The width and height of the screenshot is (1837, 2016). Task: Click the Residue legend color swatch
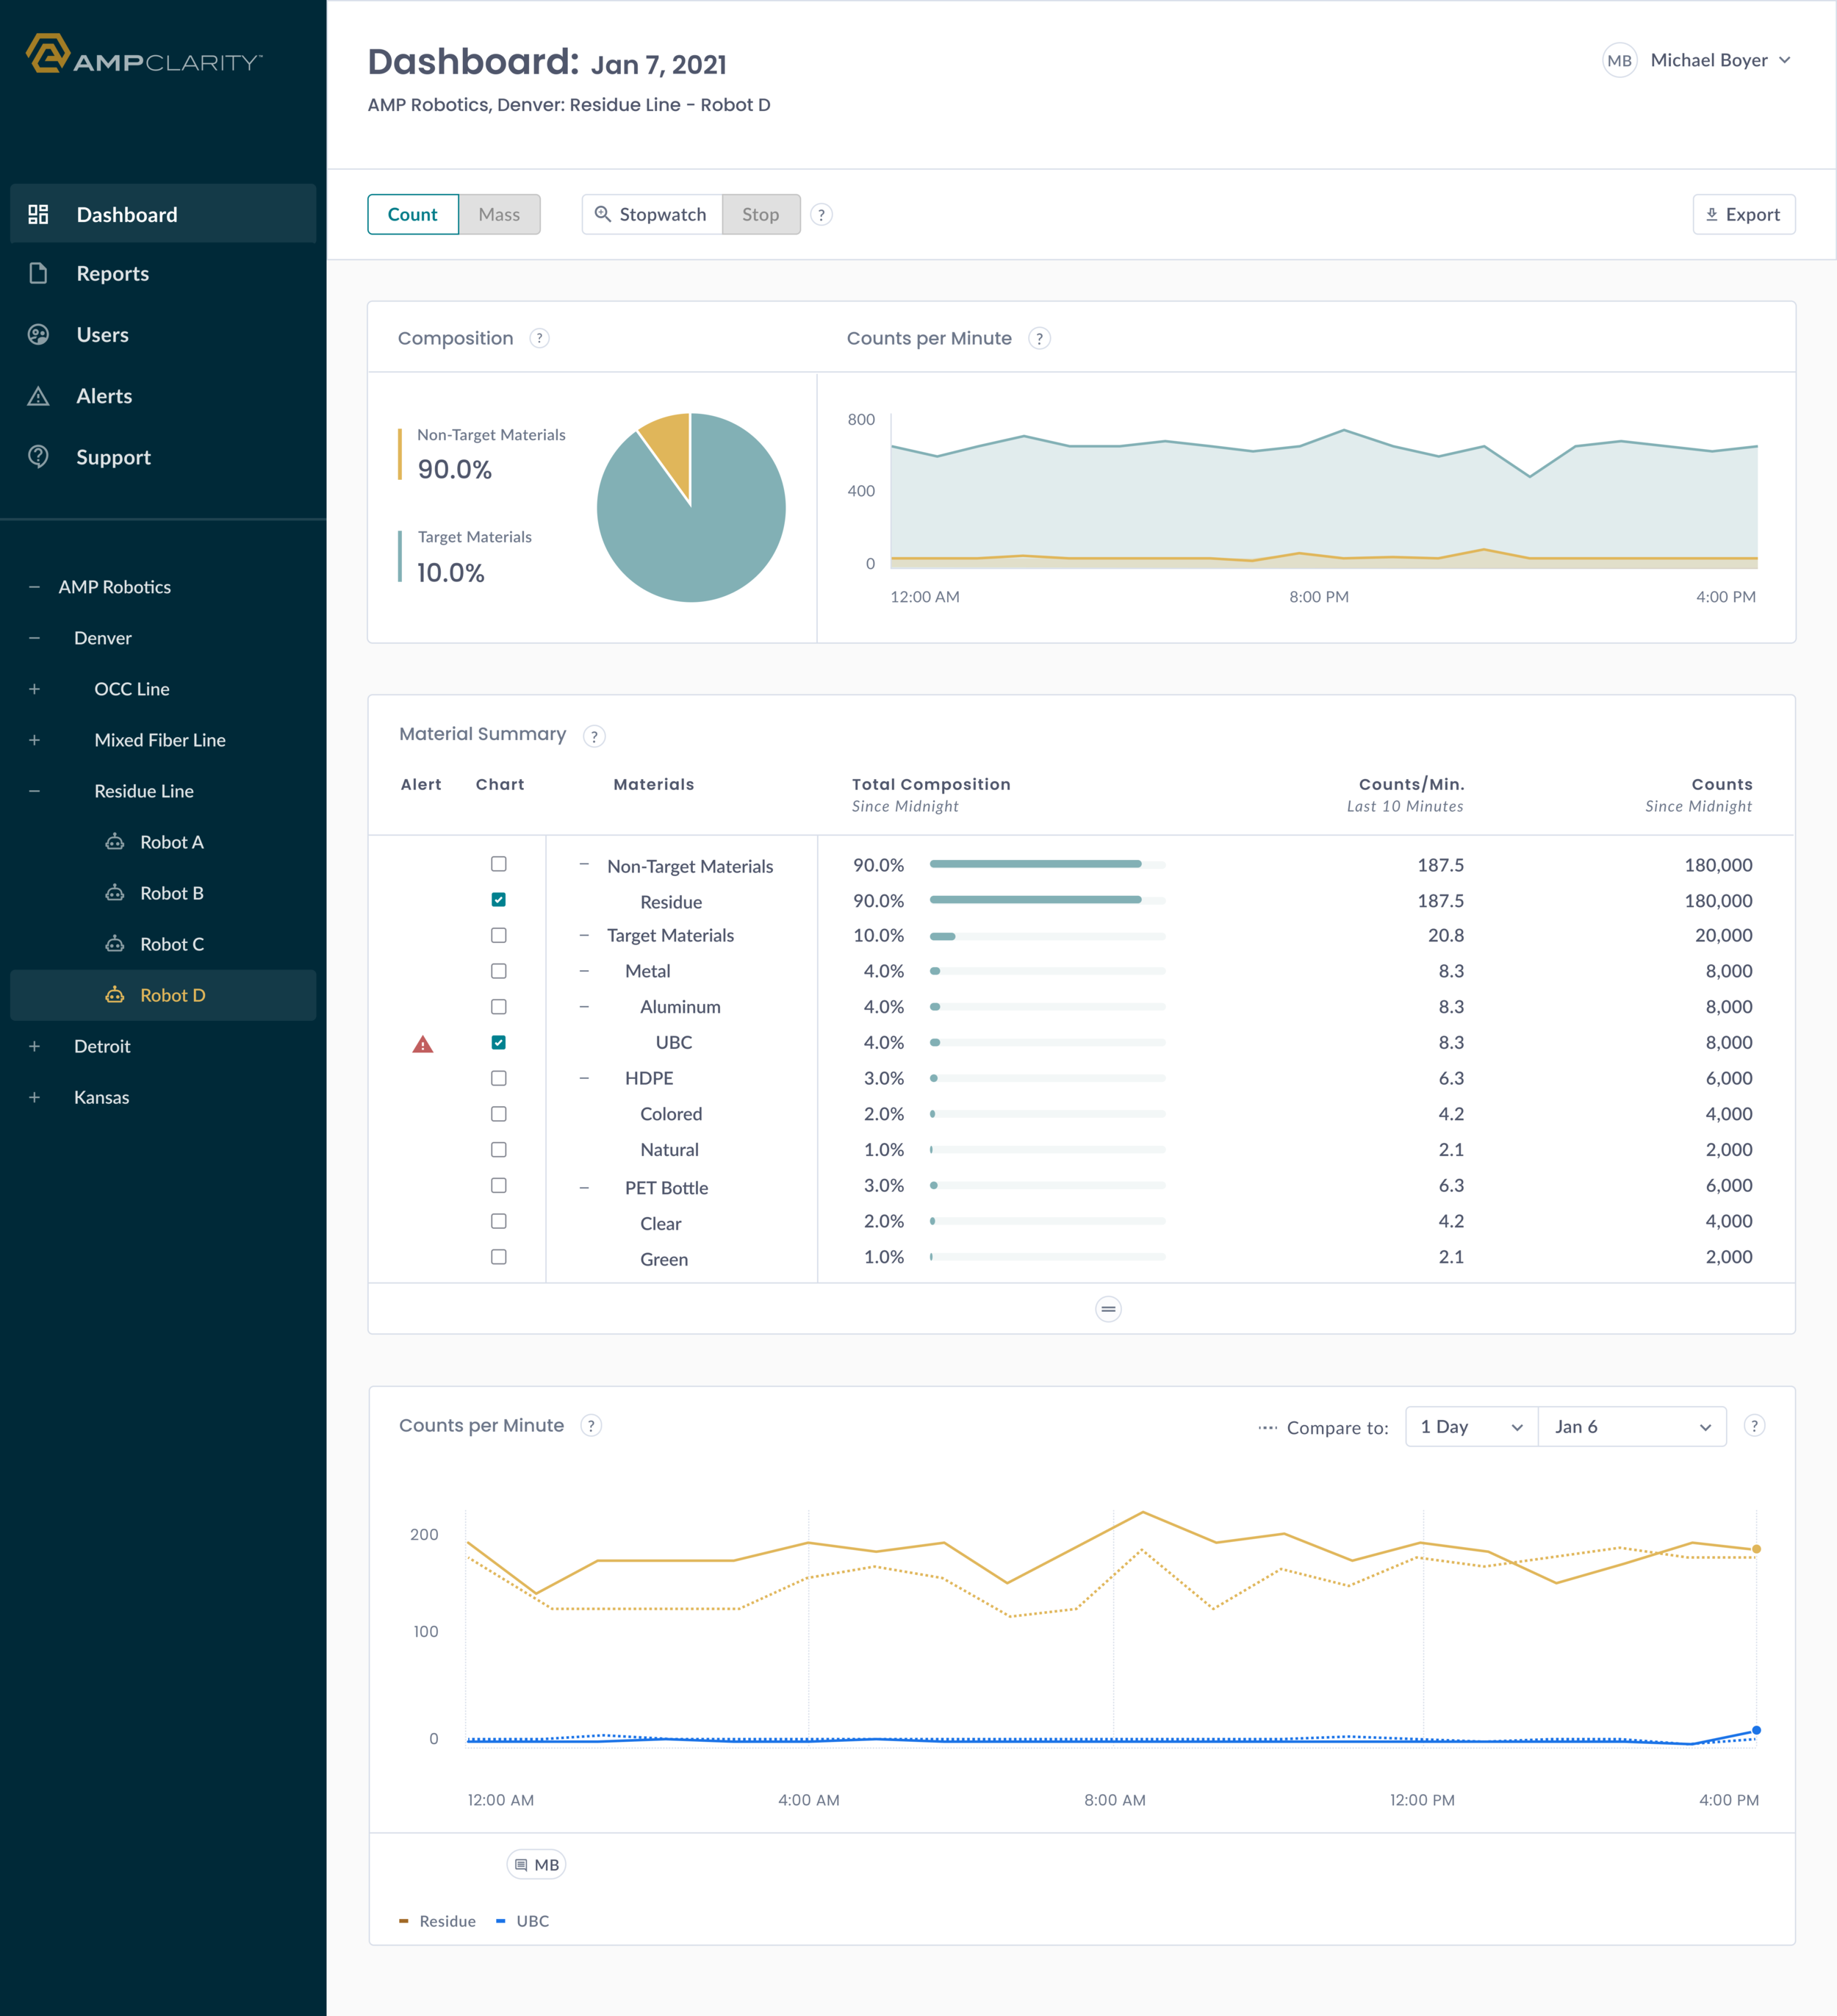click(404, 1921)
